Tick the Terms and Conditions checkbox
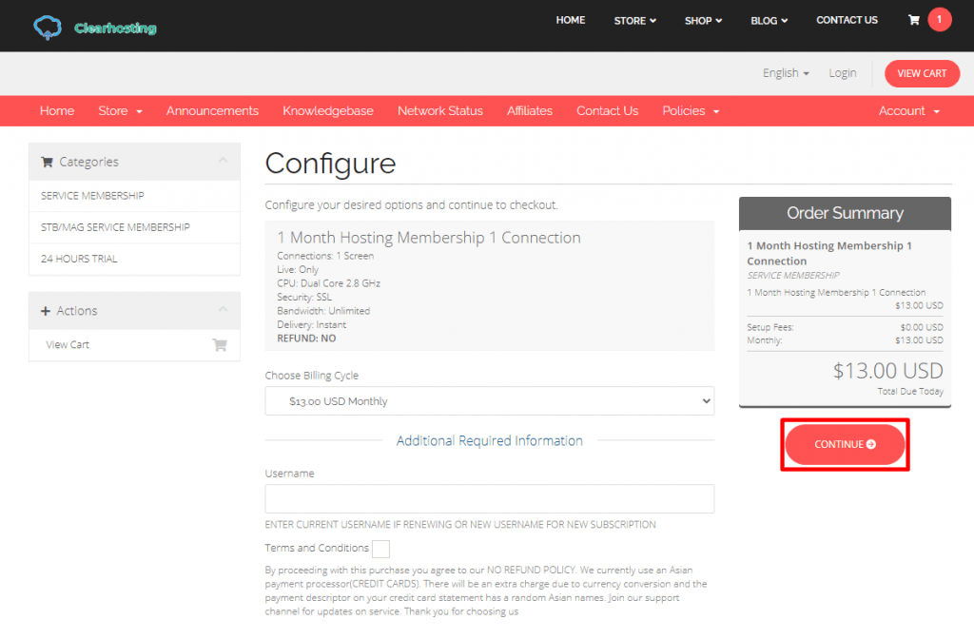Screen dimensions: 974x639 click(x=380, y=549)
